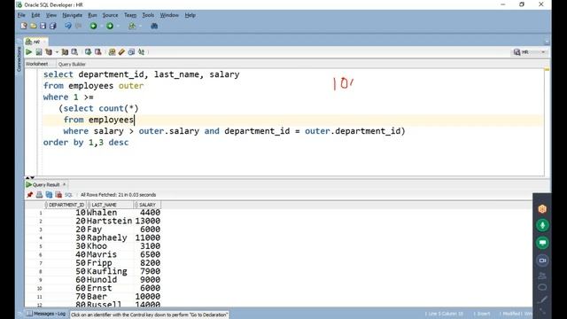Open Explain Plan dropdown arrow
This screenshot has height=319, width=567.
pyautogui.click(x=57, y=52)
